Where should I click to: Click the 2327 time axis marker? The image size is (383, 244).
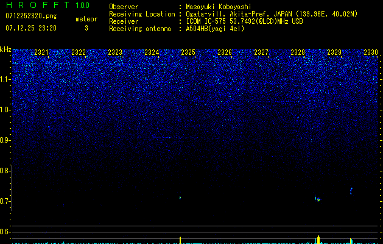261,52
